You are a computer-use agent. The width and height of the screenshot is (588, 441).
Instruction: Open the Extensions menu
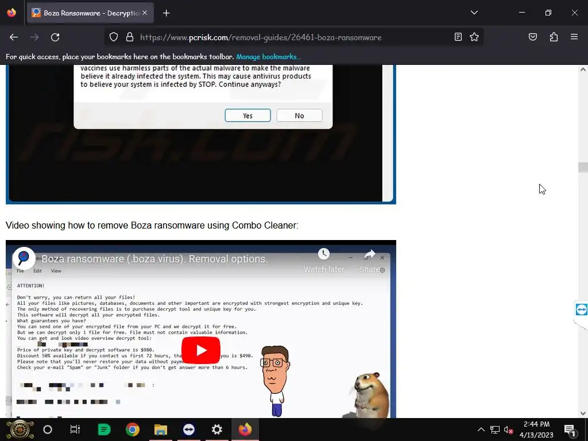pos(554,37)
